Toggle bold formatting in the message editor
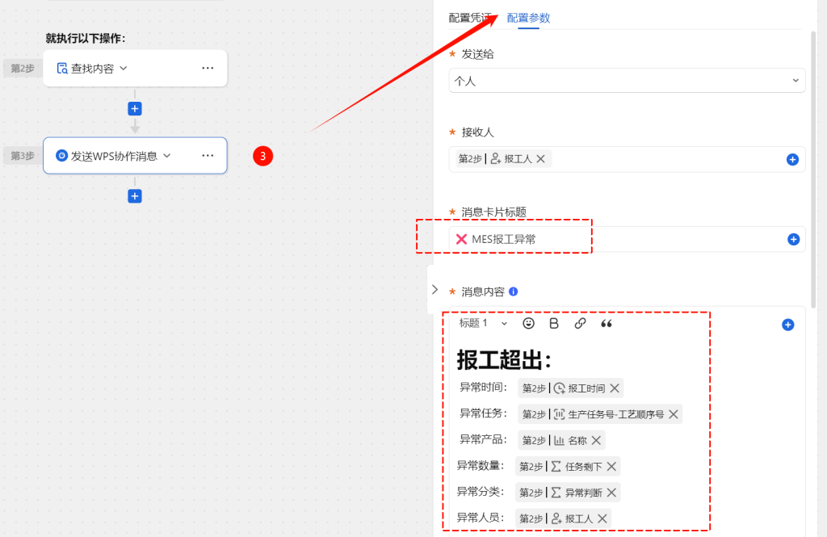The width and height of the screenshot is (827, 537). [x=554, y=323]
